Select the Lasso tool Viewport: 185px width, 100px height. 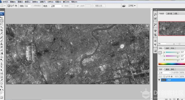point(2,24)
